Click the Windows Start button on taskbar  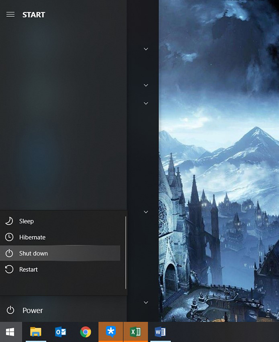(x=10, y=332)
